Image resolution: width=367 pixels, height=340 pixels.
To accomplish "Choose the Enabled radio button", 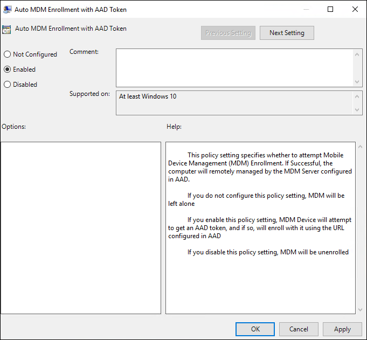I will pos(7,70).
